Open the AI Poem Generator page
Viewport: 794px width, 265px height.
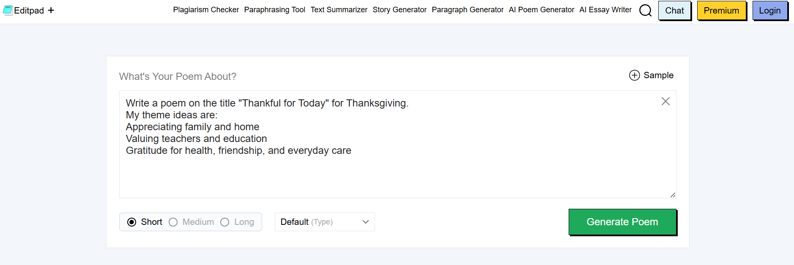(x=542, y=9)
